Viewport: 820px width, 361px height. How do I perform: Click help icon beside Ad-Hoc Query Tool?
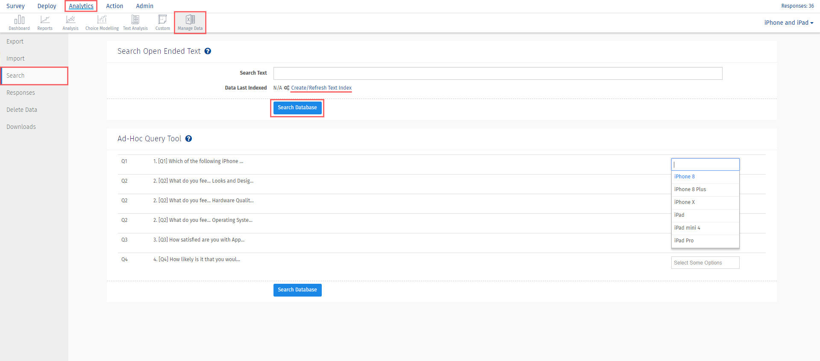[x=188, y=139]
